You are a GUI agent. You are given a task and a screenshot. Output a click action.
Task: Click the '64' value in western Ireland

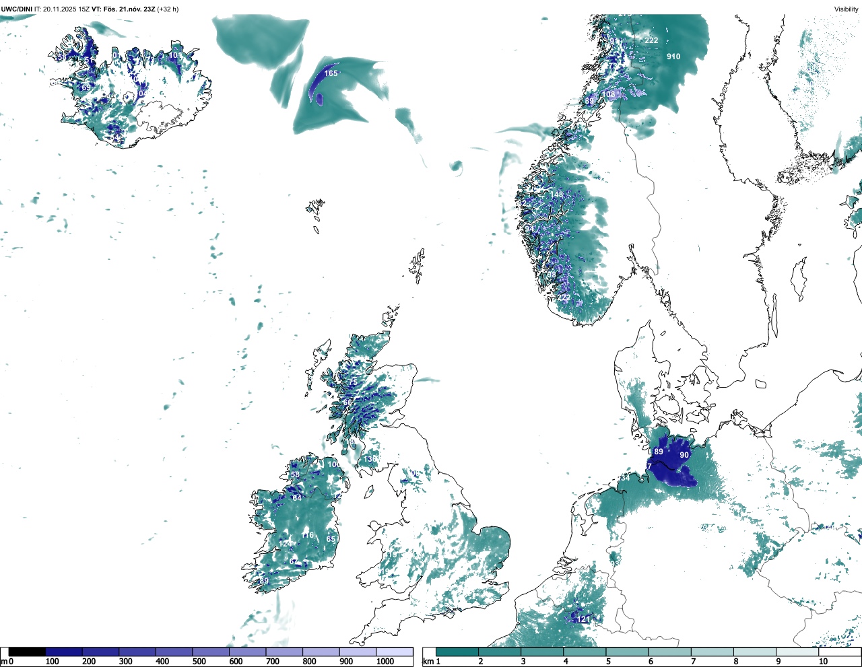297,498
